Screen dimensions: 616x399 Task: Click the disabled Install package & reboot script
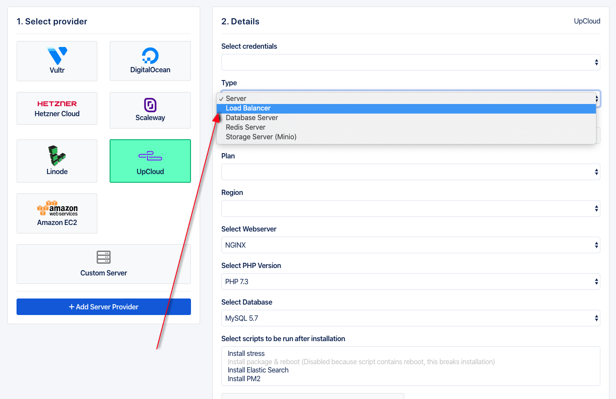[361, 362]
